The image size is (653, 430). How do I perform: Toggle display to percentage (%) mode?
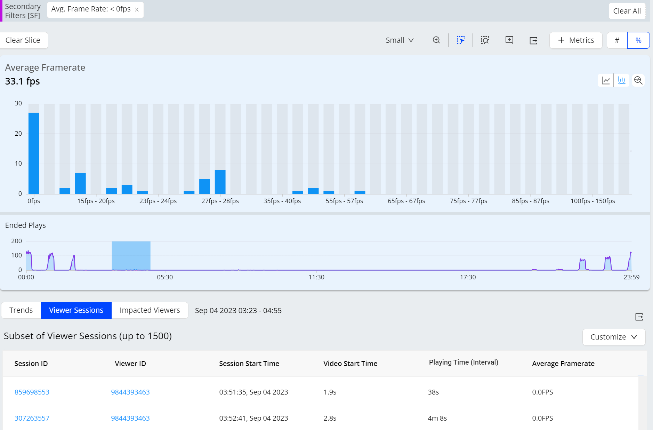638,40
